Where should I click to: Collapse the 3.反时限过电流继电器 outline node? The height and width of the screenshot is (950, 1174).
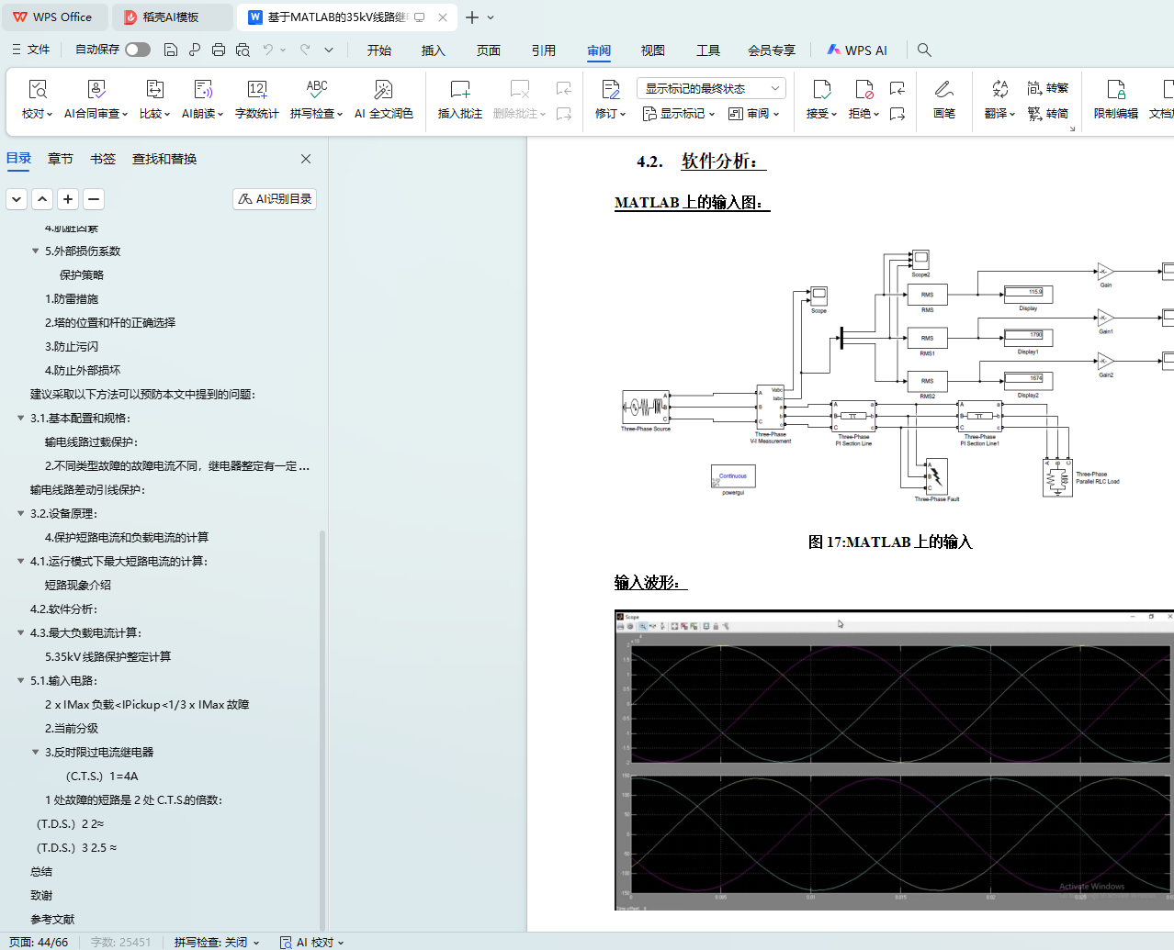[36, 753]
